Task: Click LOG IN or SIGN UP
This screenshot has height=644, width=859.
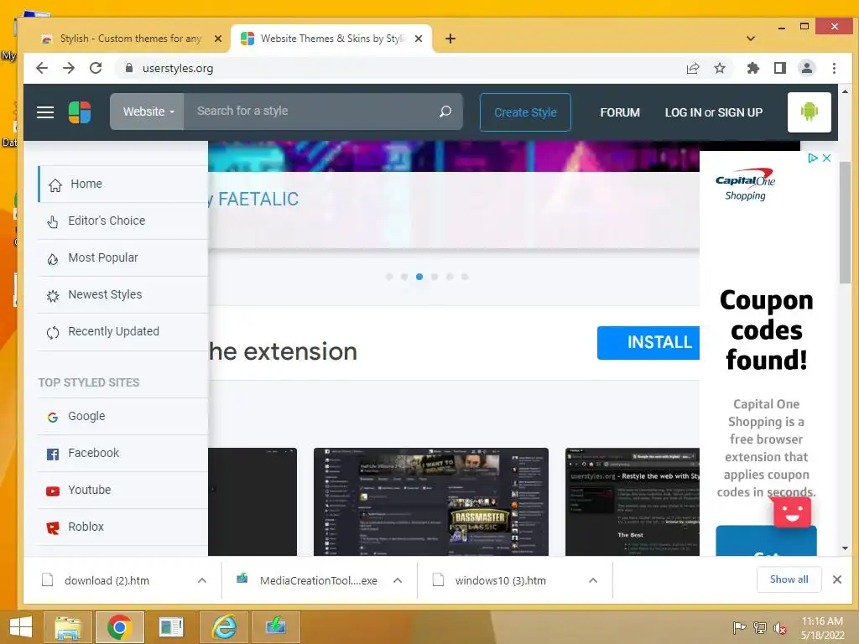Action: pyautogui.click(x=713, y=112)
